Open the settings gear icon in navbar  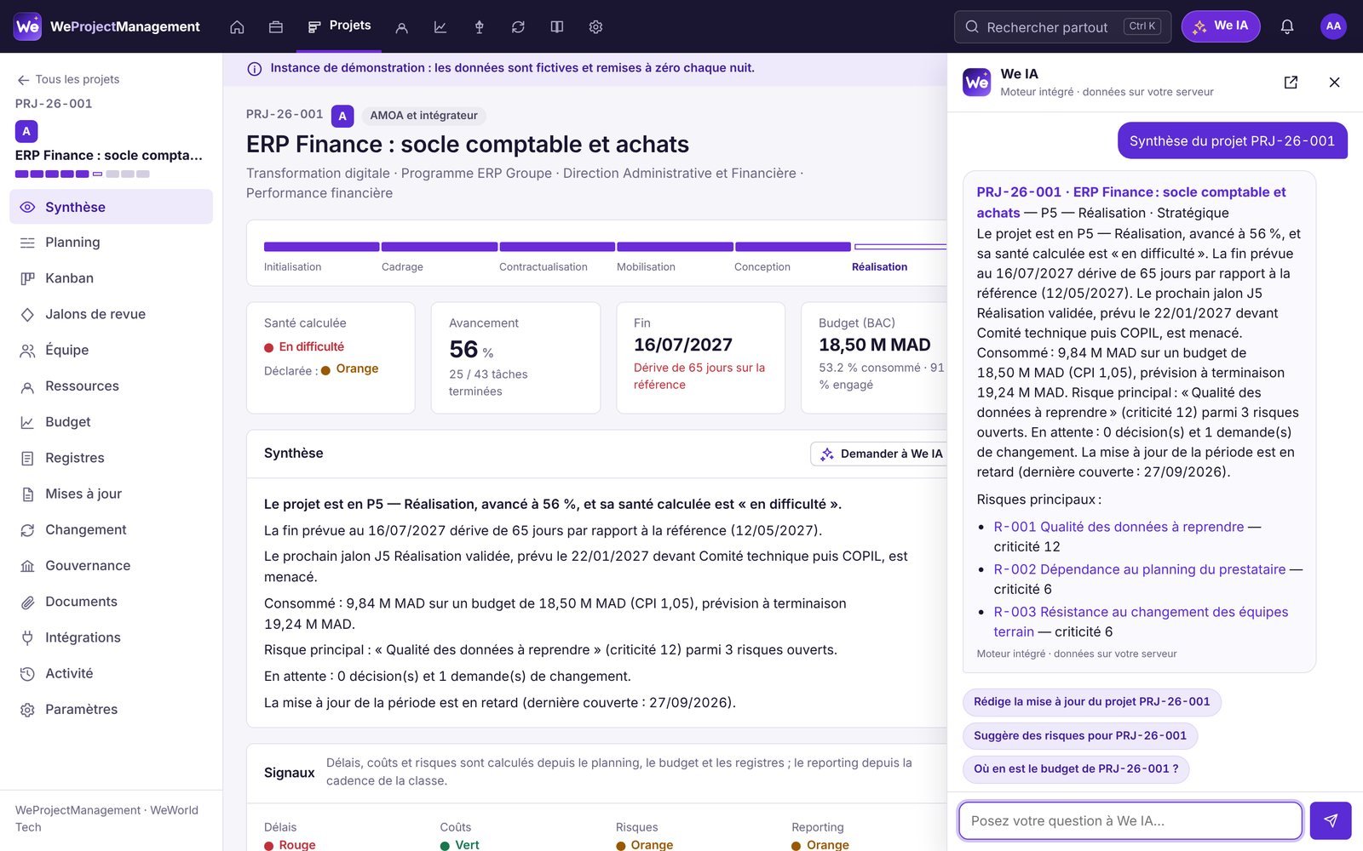pyautogui.click(x=595, y=27)
